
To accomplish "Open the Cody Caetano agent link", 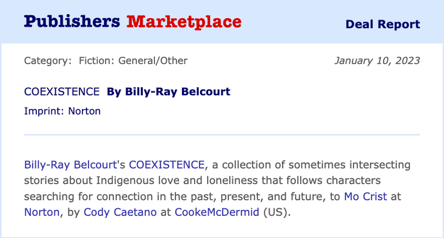I will 120,212.
